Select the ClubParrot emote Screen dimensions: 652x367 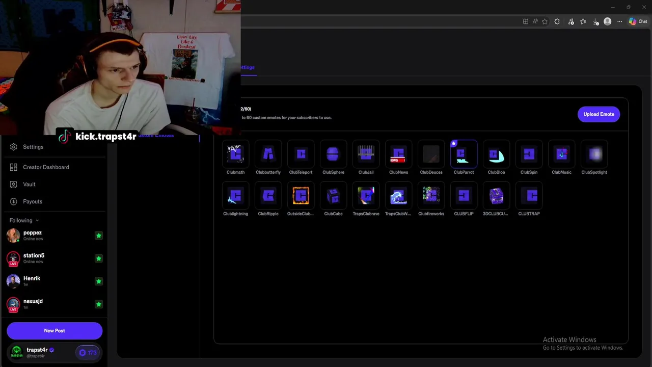[464, 154]
